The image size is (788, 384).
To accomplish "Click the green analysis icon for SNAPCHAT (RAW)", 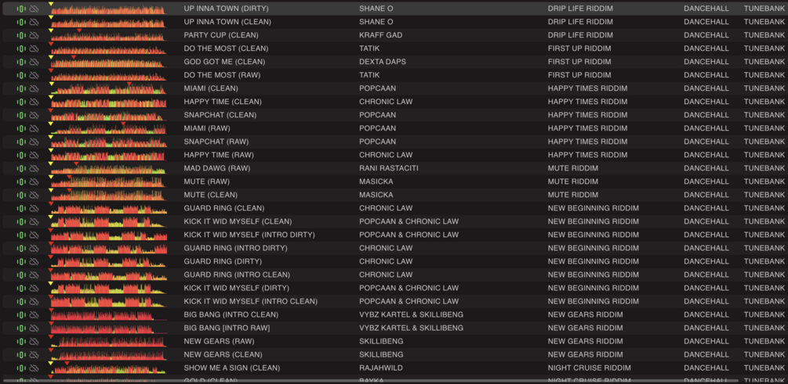I will click(x=21, y=142).
